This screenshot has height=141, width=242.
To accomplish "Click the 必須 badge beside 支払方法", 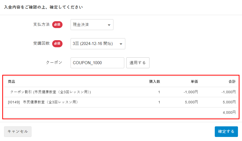I will pyautogui.click(x=57, y=25).
